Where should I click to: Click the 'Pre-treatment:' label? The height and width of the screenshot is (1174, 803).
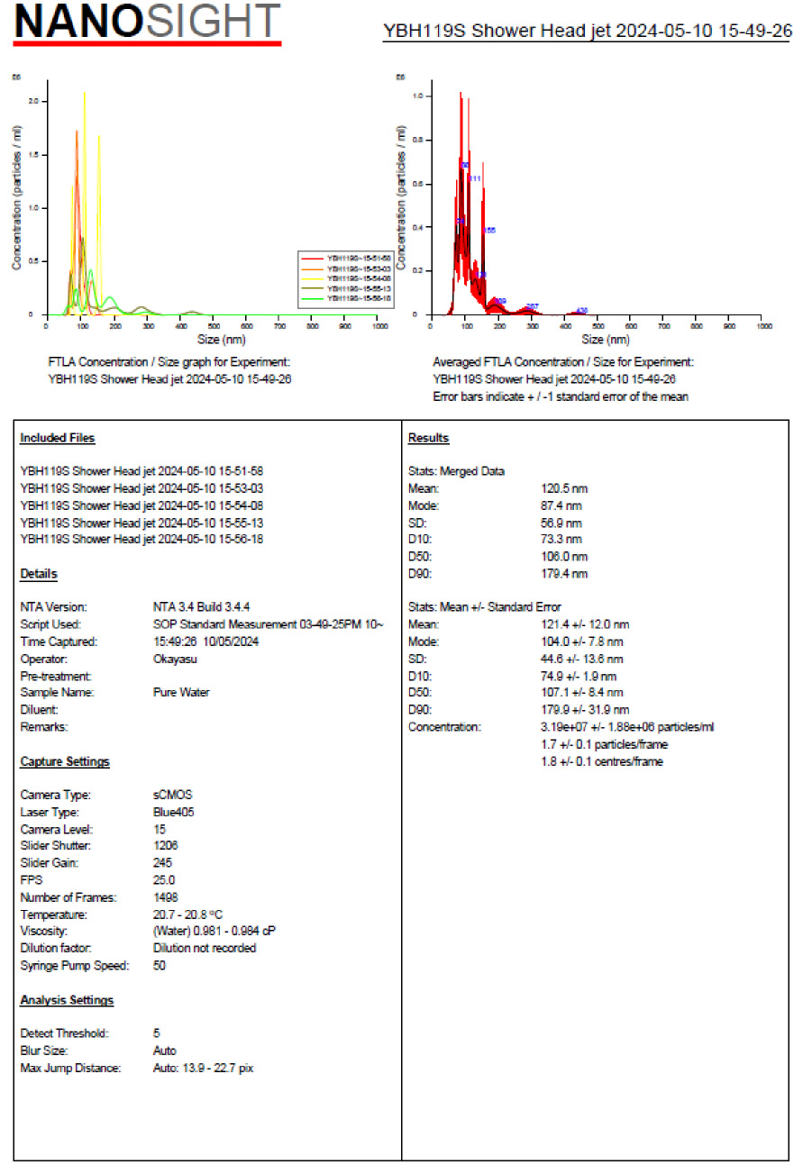(x=54, y=676)
